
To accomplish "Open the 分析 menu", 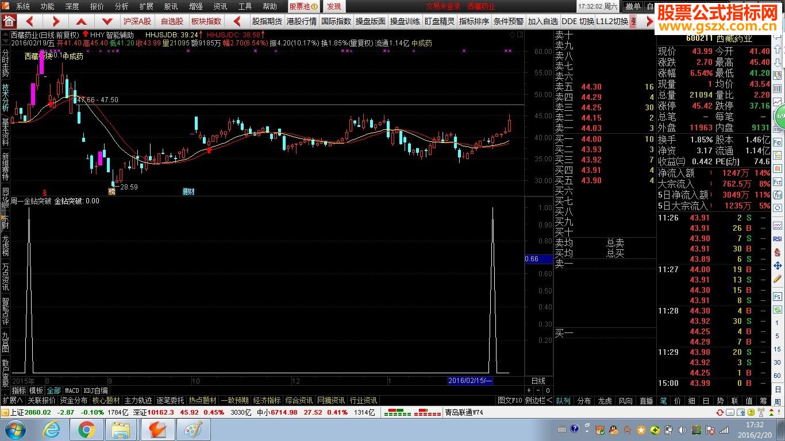I will [121, 6].
